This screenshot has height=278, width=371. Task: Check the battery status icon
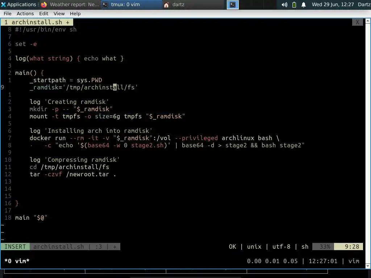(294, 4)
